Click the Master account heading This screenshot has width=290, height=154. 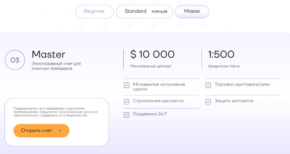pyautogui.click(x=49, y=55)
